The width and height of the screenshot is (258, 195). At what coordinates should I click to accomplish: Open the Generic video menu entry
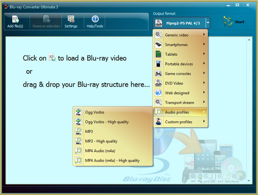[x=180, y=35]
